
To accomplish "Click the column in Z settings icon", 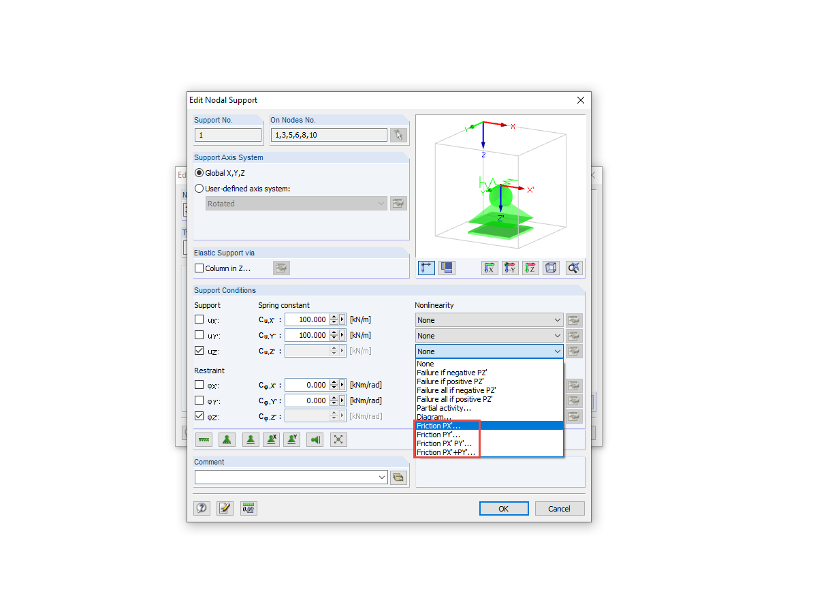I will [282, 268].
